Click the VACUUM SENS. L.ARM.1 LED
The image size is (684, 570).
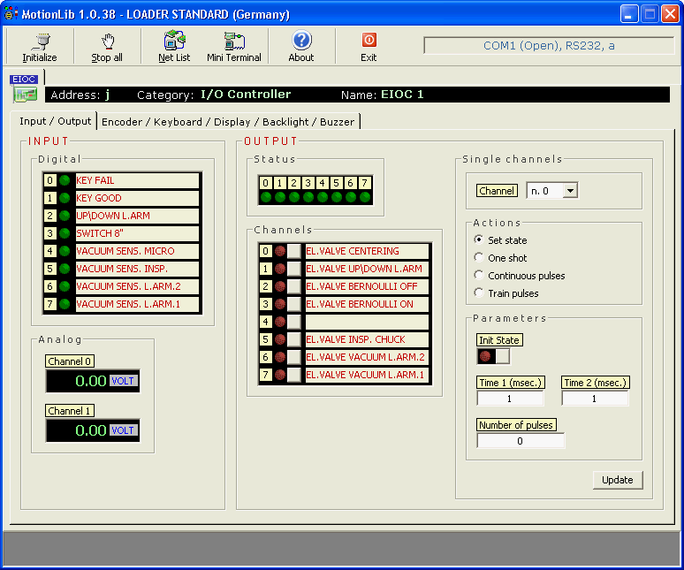(65, 304)
